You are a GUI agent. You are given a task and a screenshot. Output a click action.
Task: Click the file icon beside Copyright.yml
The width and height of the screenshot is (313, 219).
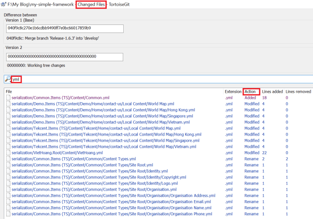[8, 177]
